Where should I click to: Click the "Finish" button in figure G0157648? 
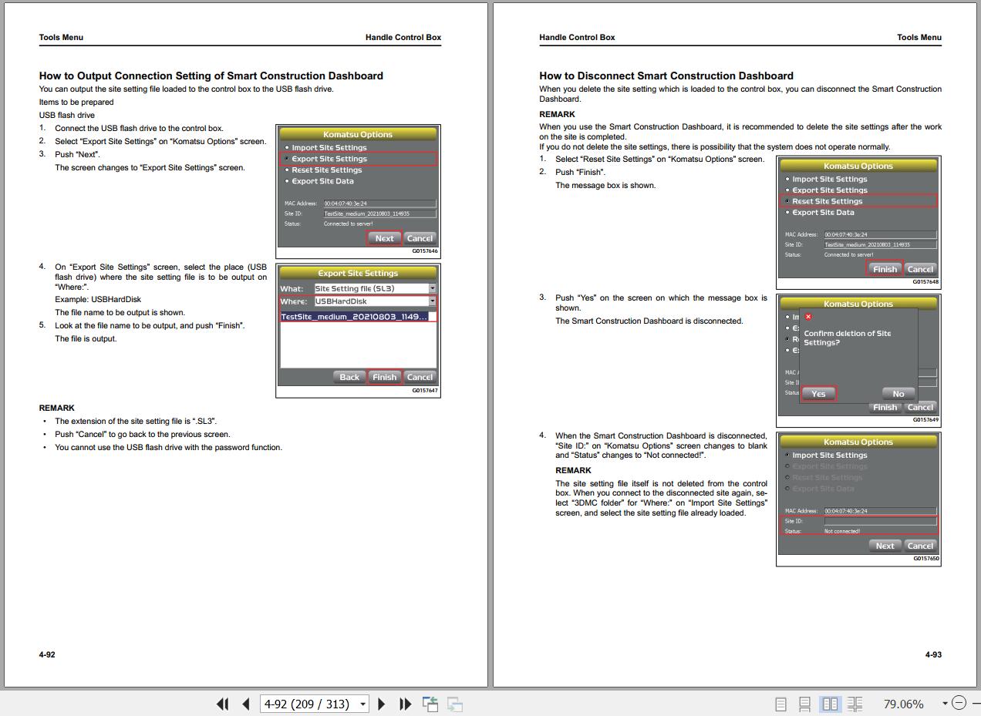coord(885,269)
